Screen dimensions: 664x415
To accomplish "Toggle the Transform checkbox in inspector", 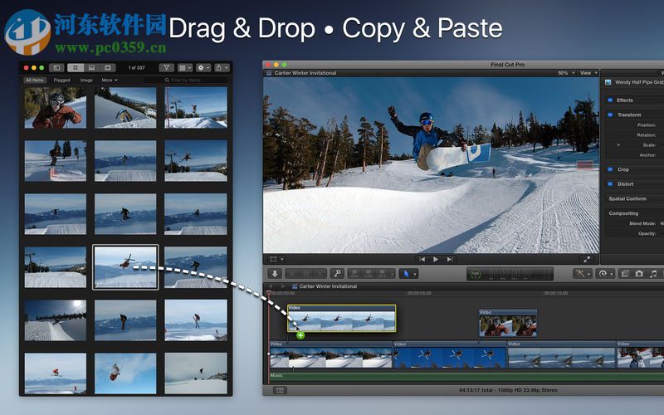I will (610, 115).
